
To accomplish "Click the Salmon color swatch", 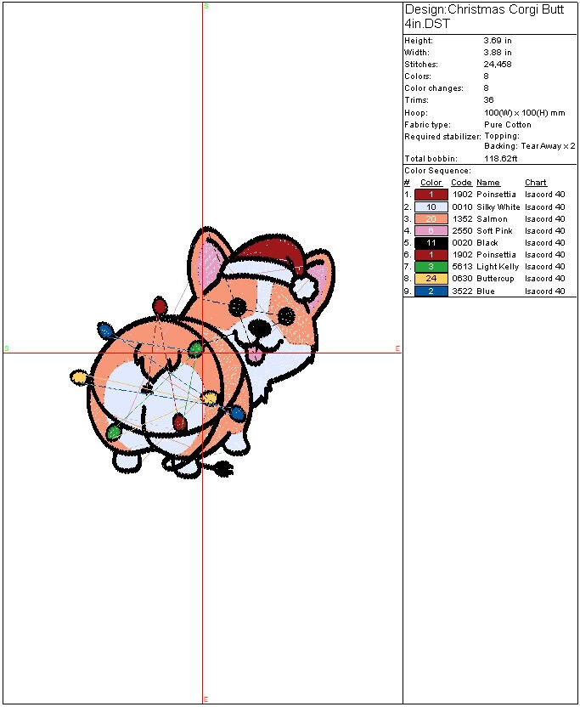I will tap(431, 219).
